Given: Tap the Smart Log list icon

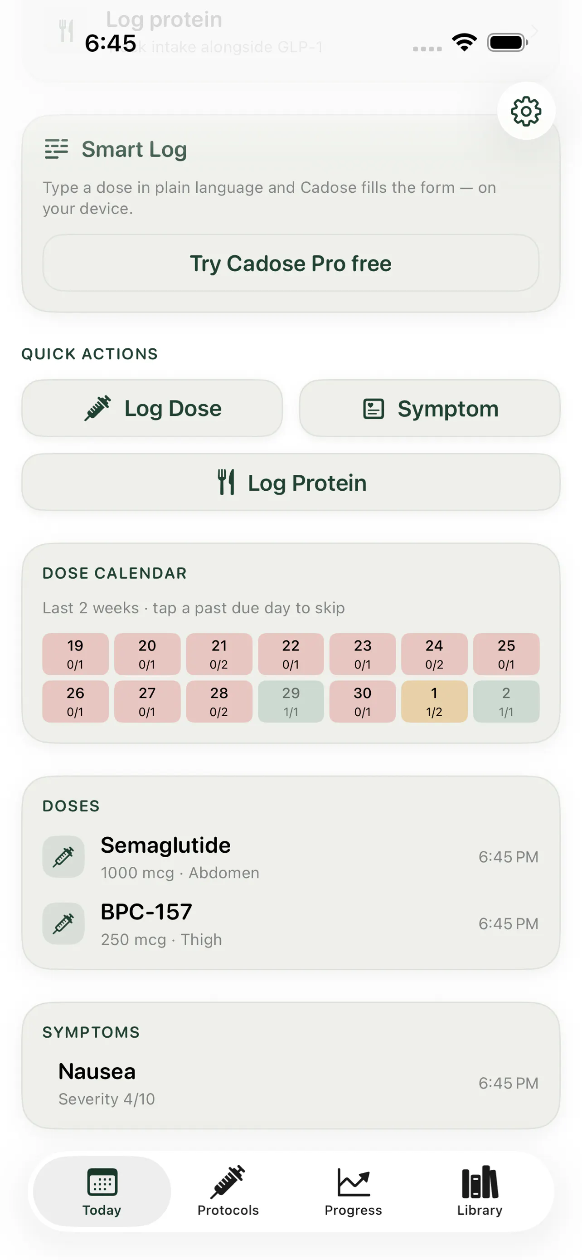Looking at the screenshot, I should [56, 149].
